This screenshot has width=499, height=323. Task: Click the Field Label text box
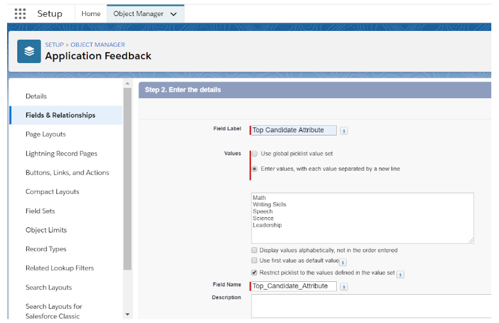[293, 130]
